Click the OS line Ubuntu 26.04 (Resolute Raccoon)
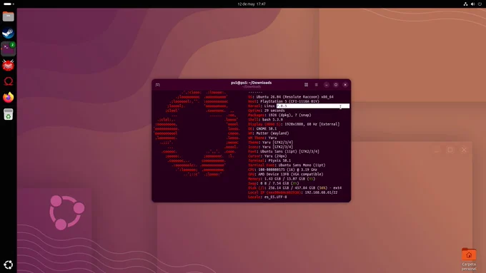This screenshot has height=273, width=486. pyautogui.click(x=291, y=97)
